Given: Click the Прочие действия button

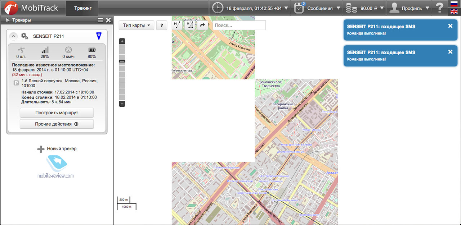Looking at the screenshot, I should pyautogui.click(x=57, y=124).
